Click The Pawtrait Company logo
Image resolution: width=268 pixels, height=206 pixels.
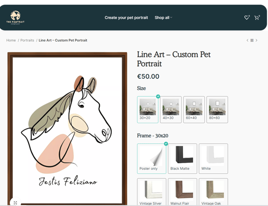pyautogui.click(x=15, y=18)
